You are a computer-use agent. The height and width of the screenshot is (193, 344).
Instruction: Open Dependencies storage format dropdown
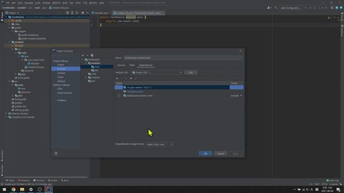click(160, 144)
